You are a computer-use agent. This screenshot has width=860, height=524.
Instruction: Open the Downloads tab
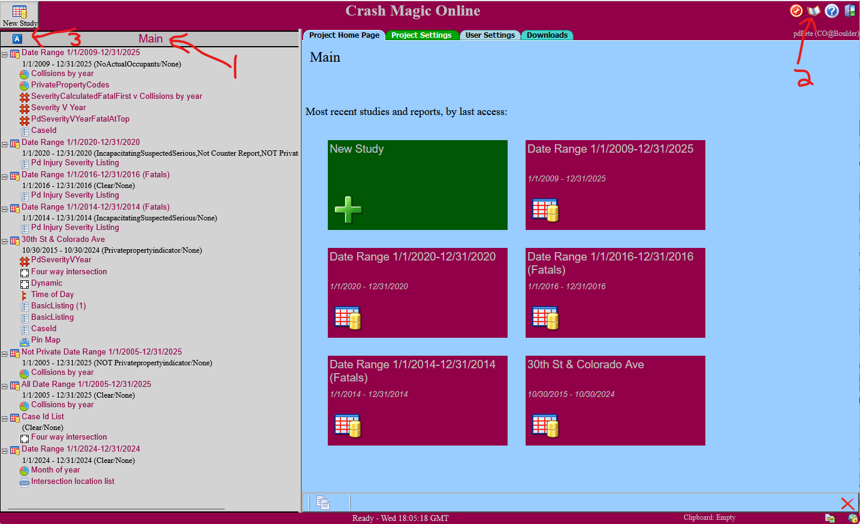[547, 35]
